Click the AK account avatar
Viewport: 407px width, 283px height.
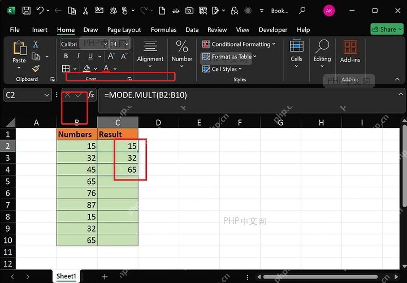[x=329, y=11]
